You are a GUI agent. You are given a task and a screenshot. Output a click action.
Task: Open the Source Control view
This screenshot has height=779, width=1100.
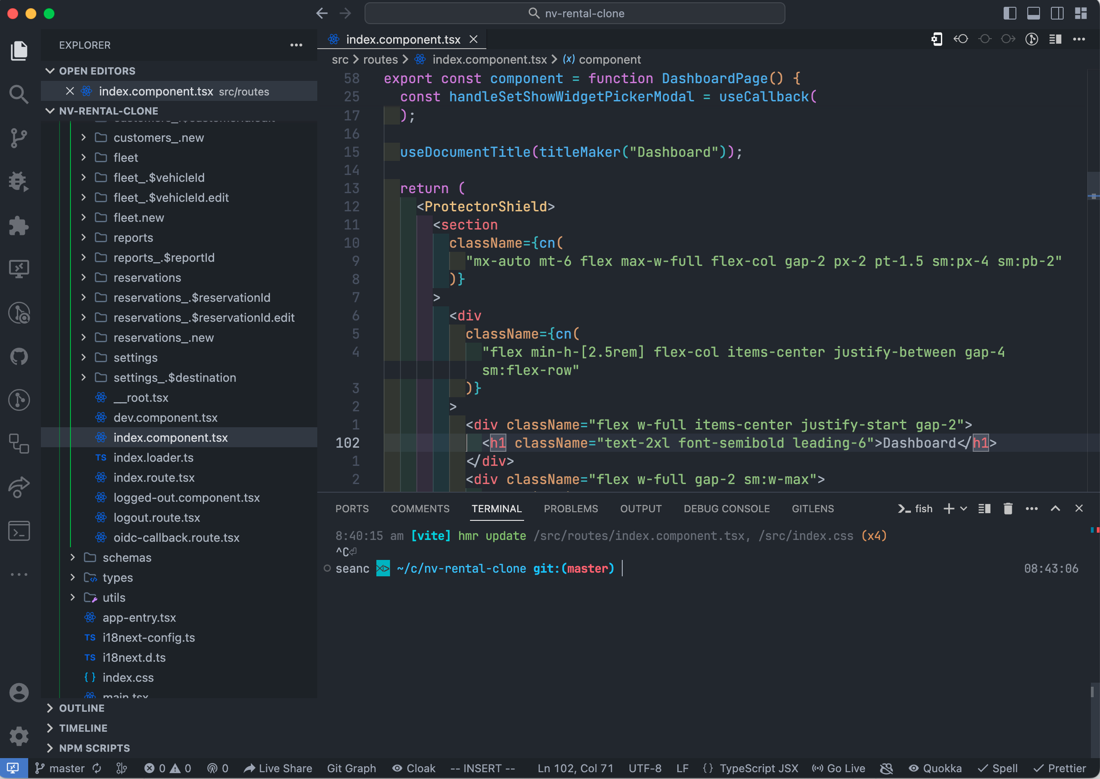pos(19,139)
